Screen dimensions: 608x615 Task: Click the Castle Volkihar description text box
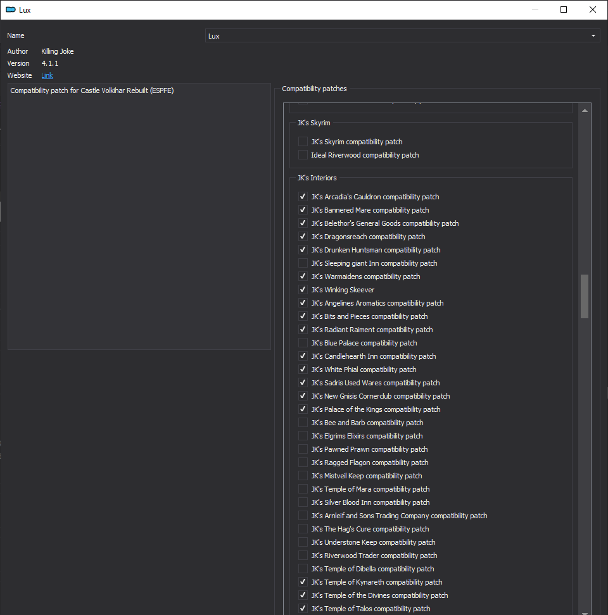(x=139, y=216)
